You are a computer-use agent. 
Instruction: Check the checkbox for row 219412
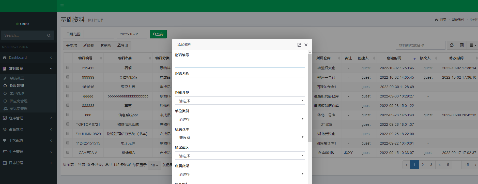click(68, 68)
